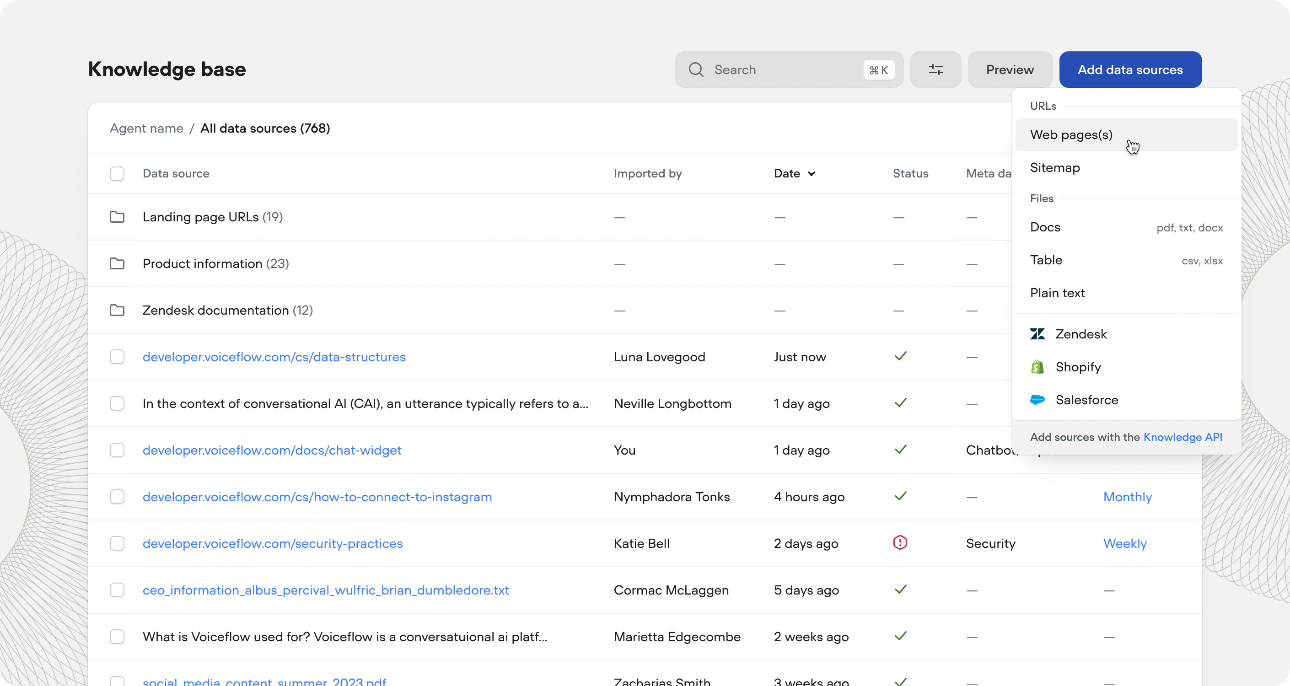Click the success checkmark for Marietta Edgecombe row
1290x686 pixels.
pos(900,636)
